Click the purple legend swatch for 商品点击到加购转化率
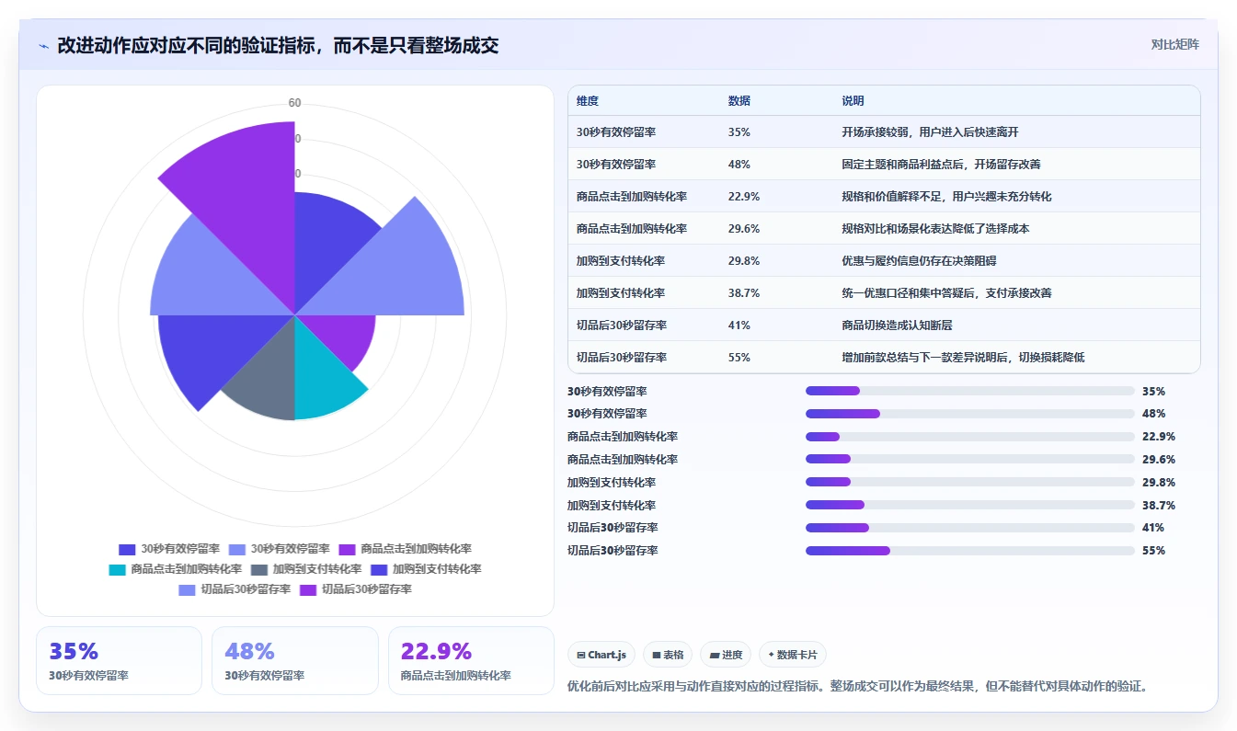Viewport: 1237px width, 731px height. coord(348,549)
